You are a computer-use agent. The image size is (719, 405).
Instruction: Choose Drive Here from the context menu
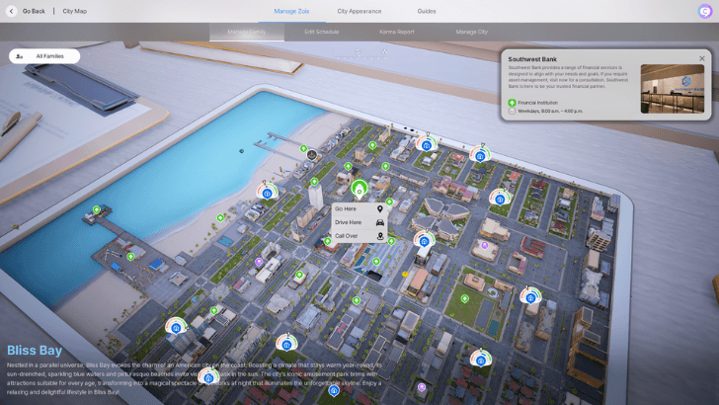[349, 222]
